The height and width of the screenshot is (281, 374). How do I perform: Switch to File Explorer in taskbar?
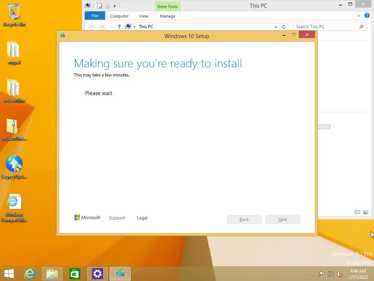[52, 274]
